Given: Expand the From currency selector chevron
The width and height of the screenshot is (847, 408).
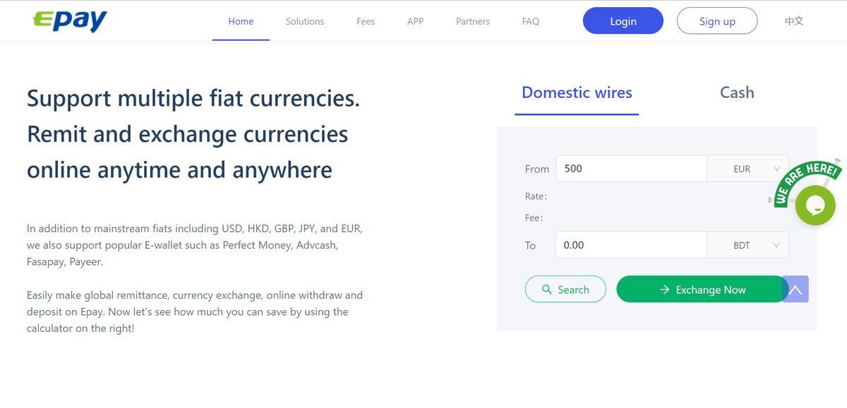Looking at the screenshot, I should 775,168.
